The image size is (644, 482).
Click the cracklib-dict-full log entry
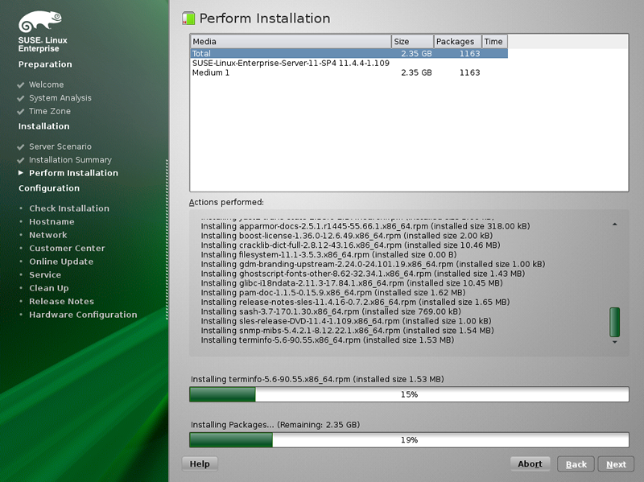350,245
